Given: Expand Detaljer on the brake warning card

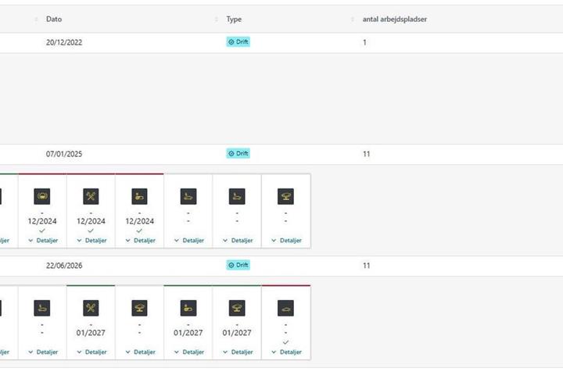Looking at the screenshot, I should 43,241.
